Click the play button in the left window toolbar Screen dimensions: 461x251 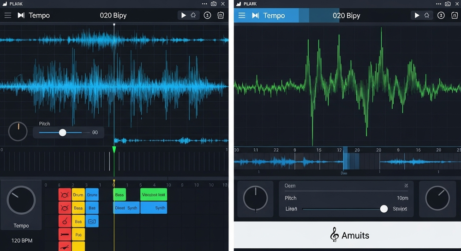(183, 15)
